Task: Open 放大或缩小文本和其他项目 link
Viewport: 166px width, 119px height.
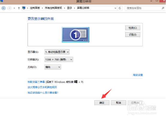Action: point(42,87)
